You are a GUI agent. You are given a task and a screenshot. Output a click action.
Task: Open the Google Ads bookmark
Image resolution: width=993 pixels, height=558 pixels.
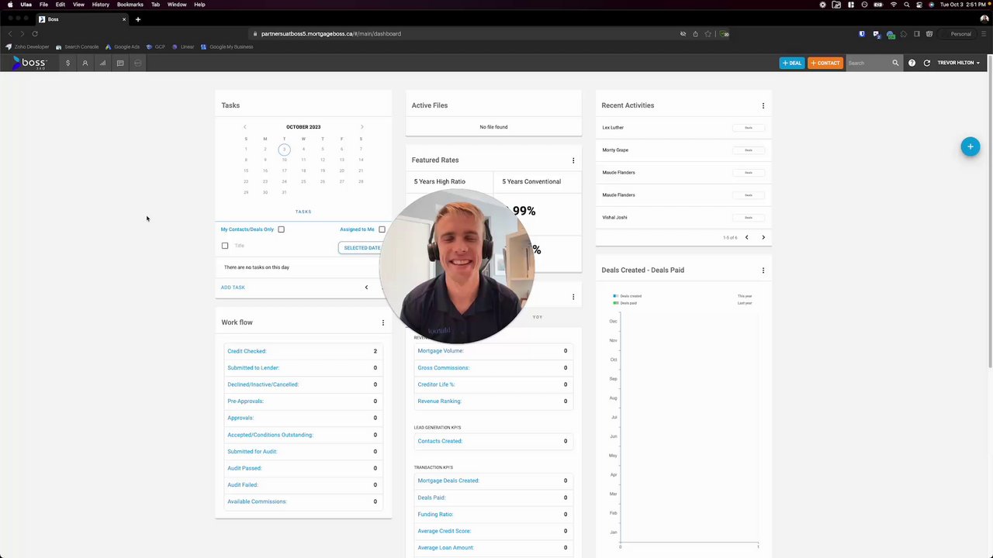tap(123, 46)
